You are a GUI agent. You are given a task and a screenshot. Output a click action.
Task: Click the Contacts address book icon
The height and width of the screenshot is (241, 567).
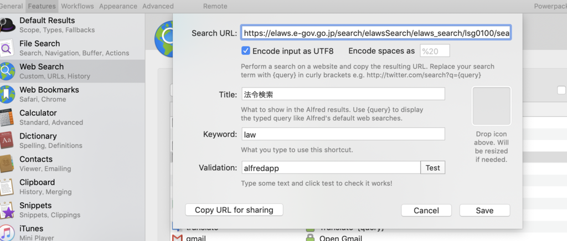(x=7, y=164)
